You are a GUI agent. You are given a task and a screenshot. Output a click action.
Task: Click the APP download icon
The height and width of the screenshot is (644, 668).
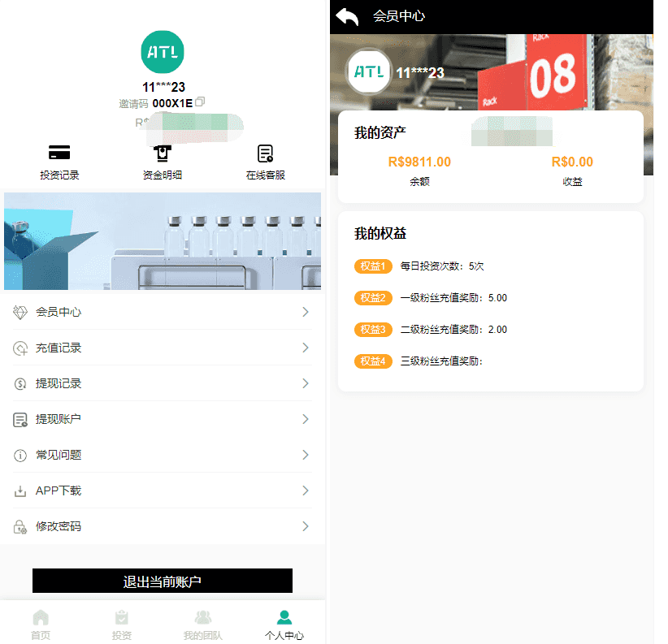pyautogui.click(x=20, y=491)
